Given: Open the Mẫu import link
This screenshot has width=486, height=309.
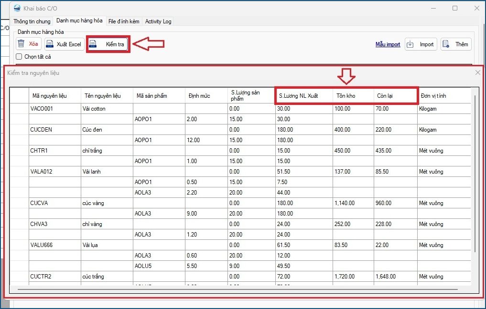Looking at the screenshot, I should [x=388, y=44].
